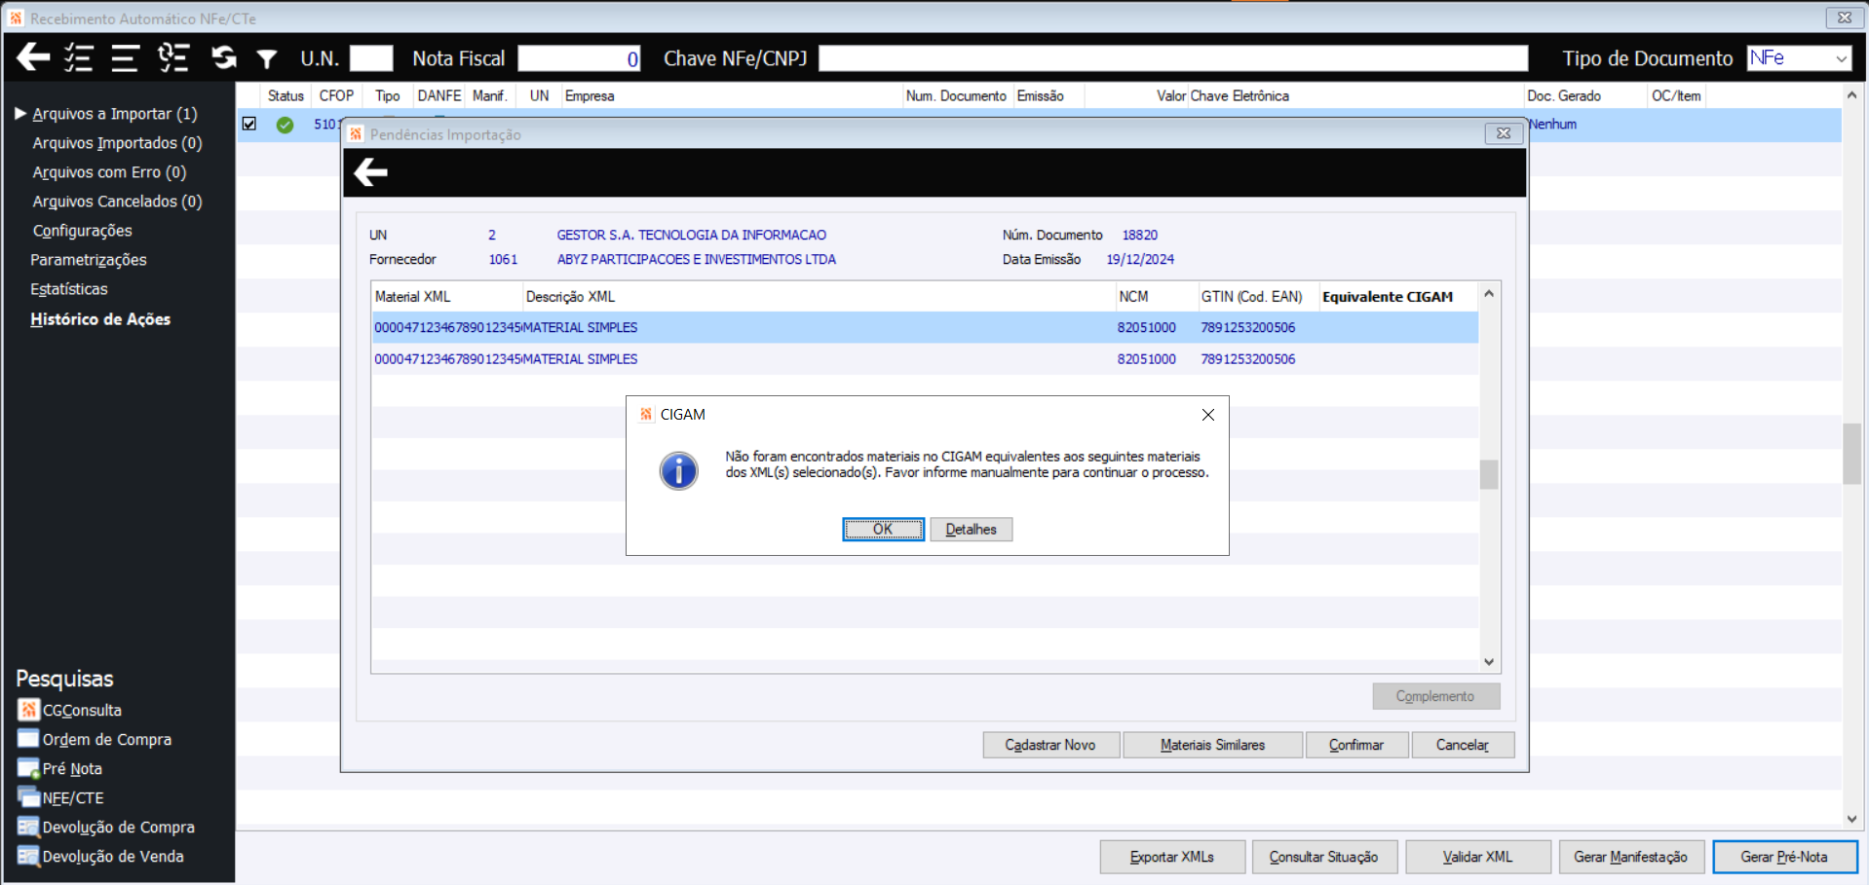The height and width of the screenshot is (885, 1869).
Task: Click the plain list lines icon
Action: coord(125,58)
